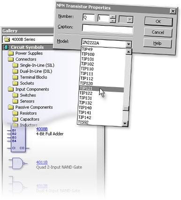181x200 pixels.
Task: Click the Capacitors folder icon
Action: tap(15, 119)
